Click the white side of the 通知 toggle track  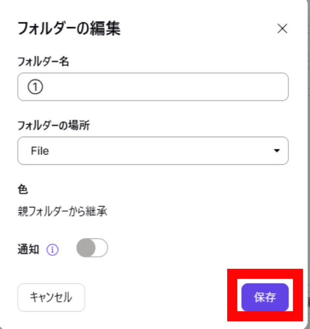pos(102,248)
